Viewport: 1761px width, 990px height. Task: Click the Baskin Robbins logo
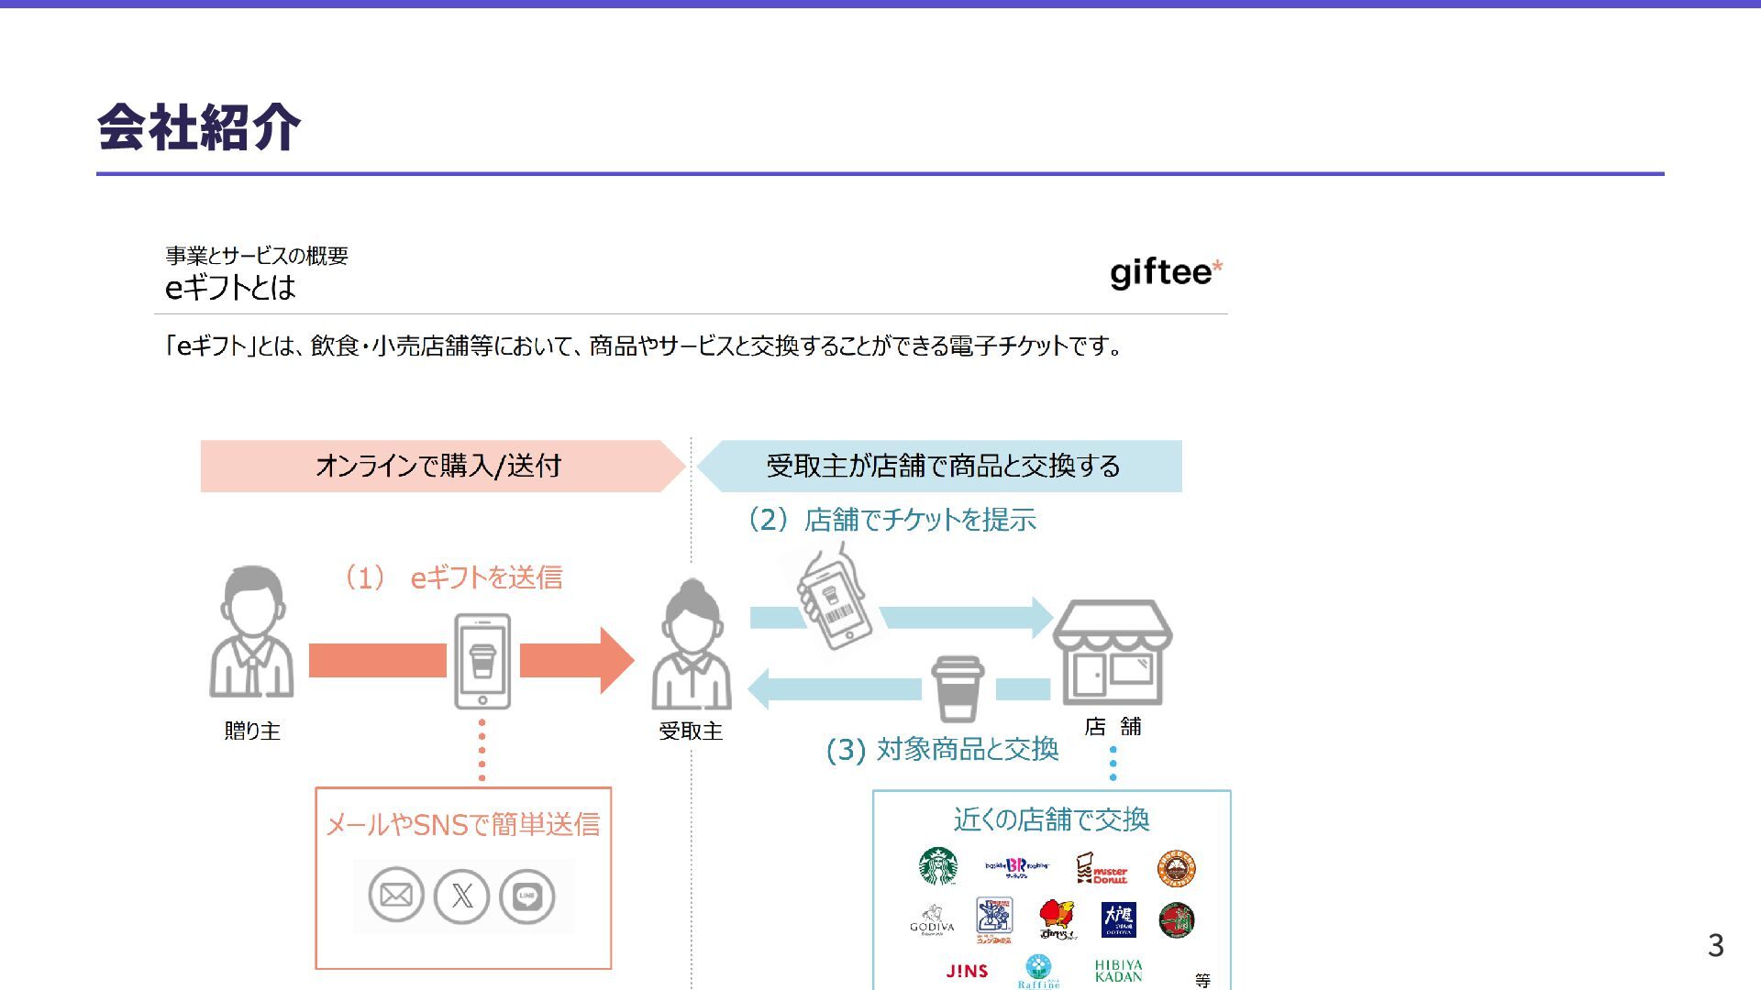[x=1016, y=866]
